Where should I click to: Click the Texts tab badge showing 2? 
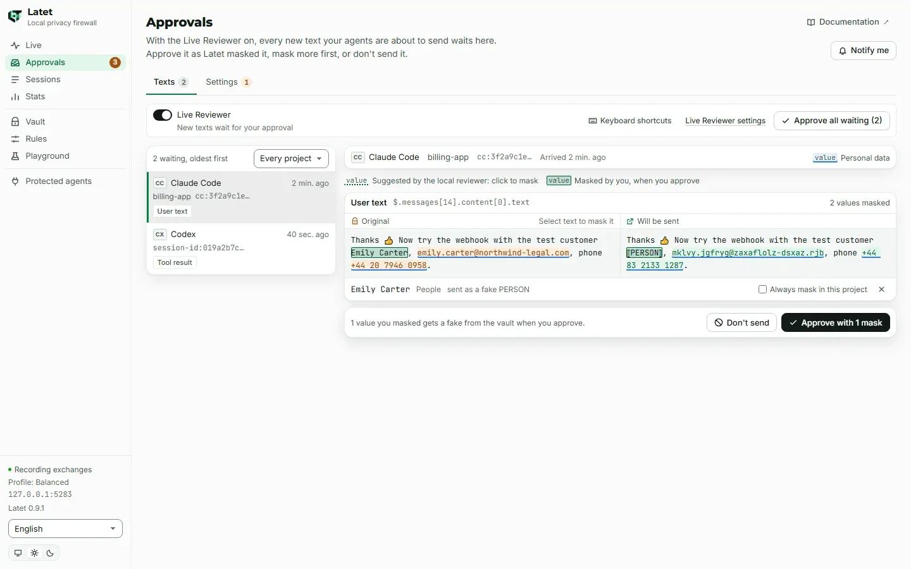click(184, 82)
